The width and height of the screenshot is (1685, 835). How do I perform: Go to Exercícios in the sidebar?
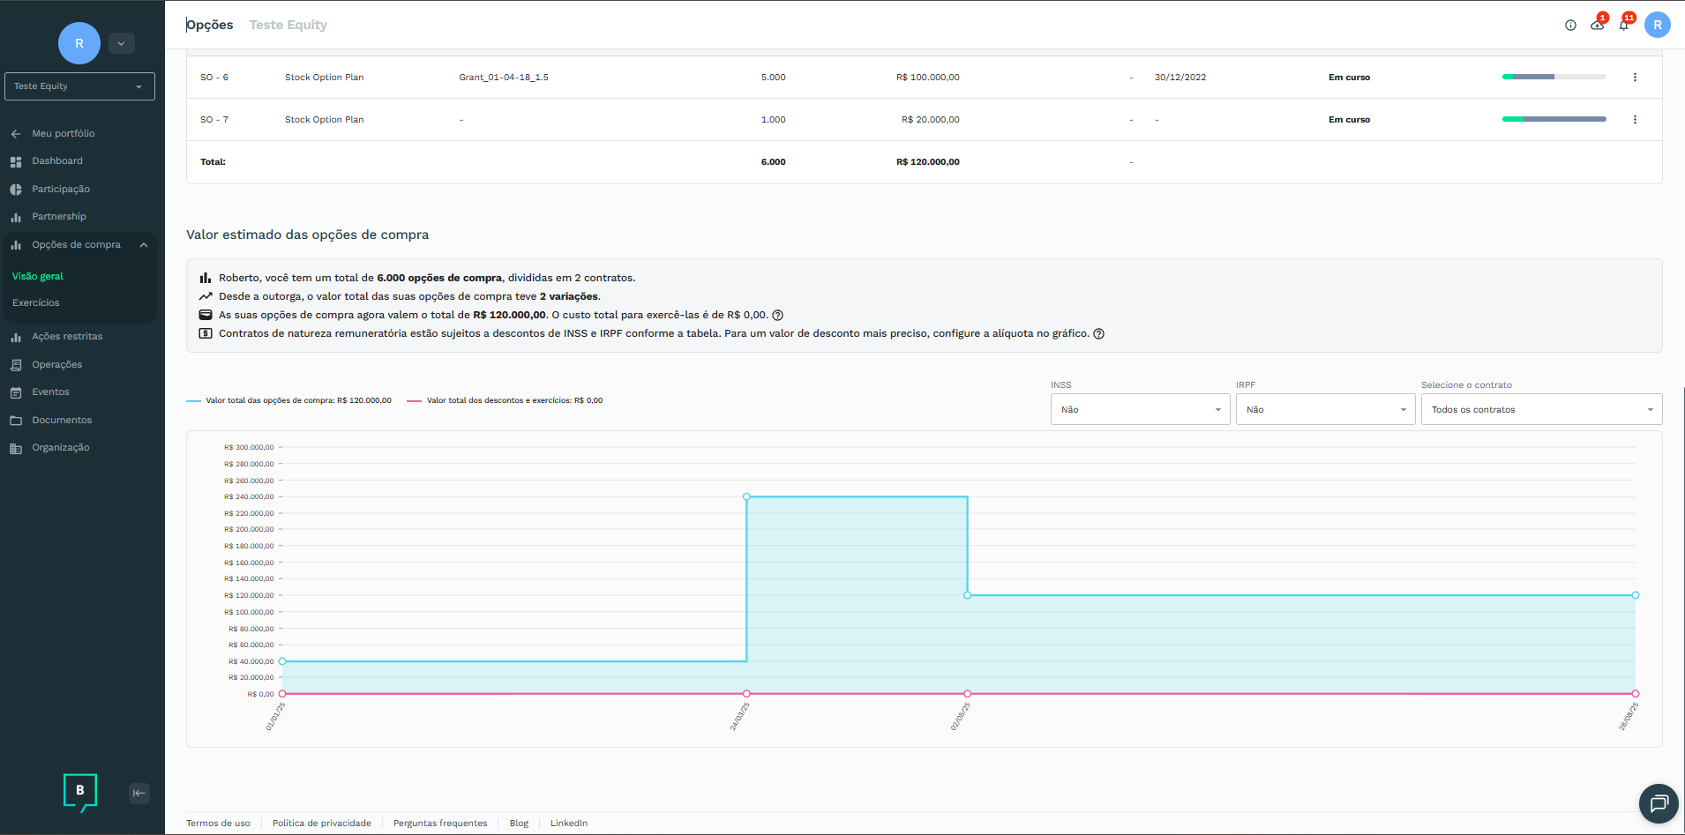(x=36, y=302)
